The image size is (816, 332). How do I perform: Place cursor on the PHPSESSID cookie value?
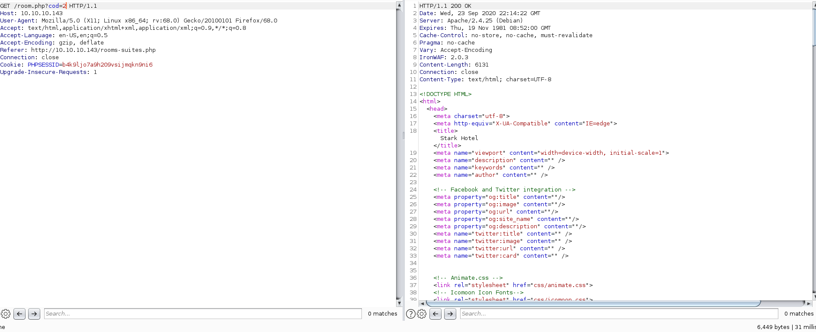pos(107,65)
